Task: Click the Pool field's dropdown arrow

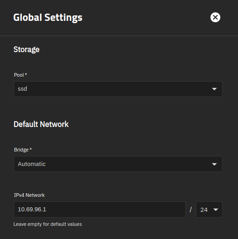Action: coord(214,89)
